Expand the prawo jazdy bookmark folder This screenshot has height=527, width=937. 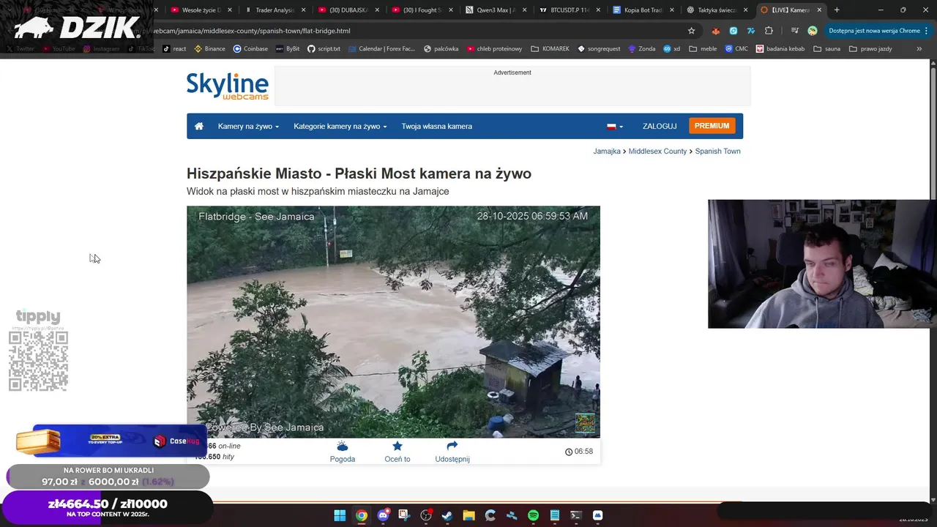click(870, 49)
